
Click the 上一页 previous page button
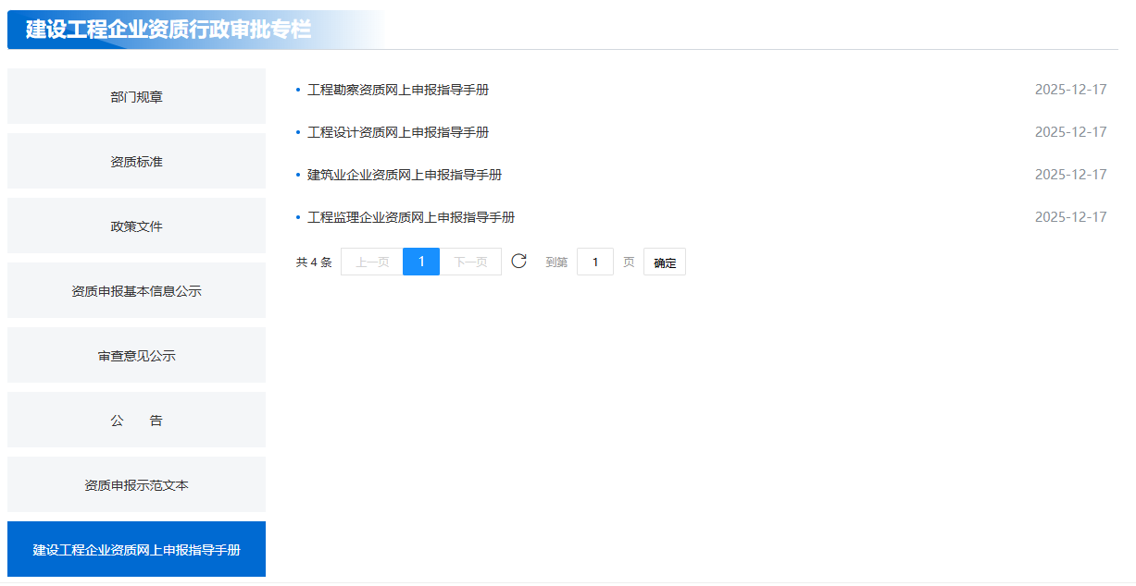371,262
